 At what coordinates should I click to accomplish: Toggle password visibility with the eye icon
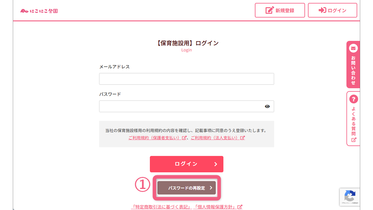click(x=267, y=106)
